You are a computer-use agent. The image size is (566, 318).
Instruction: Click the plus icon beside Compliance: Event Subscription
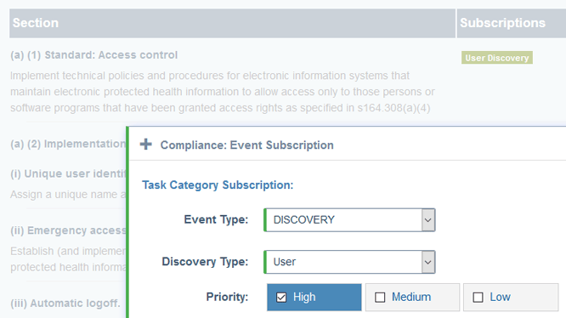point(146,145)
